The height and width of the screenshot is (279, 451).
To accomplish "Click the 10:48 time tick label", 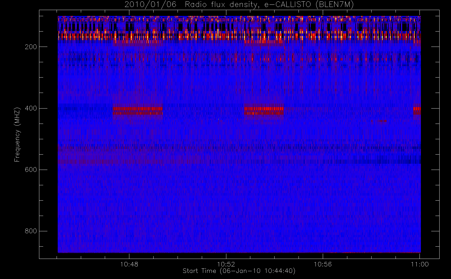I will 129,264.
